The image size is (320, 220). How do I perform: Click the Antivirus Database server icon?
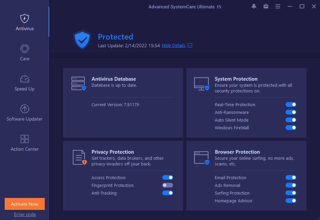click(x=78, y=84)
